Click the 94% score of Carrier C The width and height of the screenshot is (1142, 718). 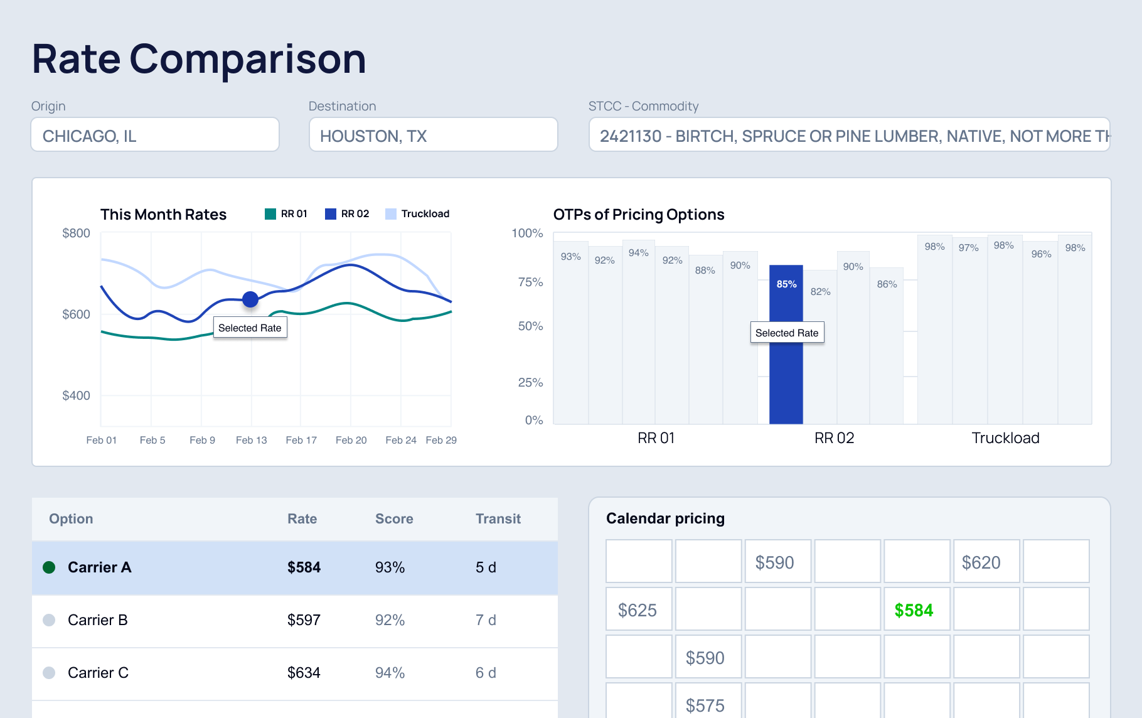point(390,673)
